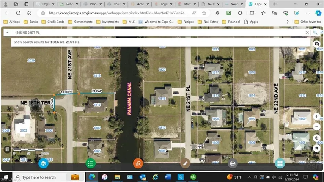Open the Measurement ruler widget
This screenshot has height=182, width=324.
[185, 163]
